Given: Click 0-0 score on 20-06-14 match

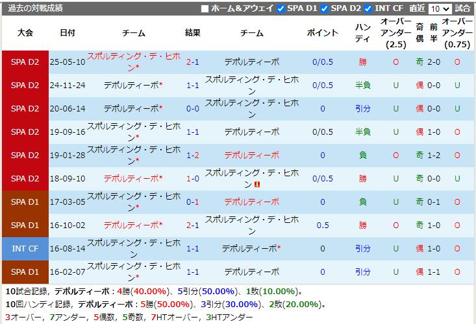Looking at the screenshot, I should (193, 109).
